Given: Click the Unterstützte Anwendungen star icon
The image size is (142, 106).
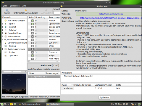Looking at the screenshot, I should [x=26, y=10].
